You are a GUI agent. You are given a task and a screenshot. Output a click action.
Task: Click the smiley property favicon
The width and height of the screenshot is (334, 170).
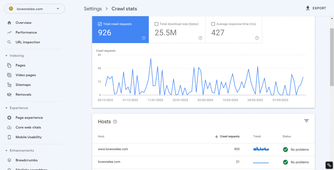(x=11, y=9)
